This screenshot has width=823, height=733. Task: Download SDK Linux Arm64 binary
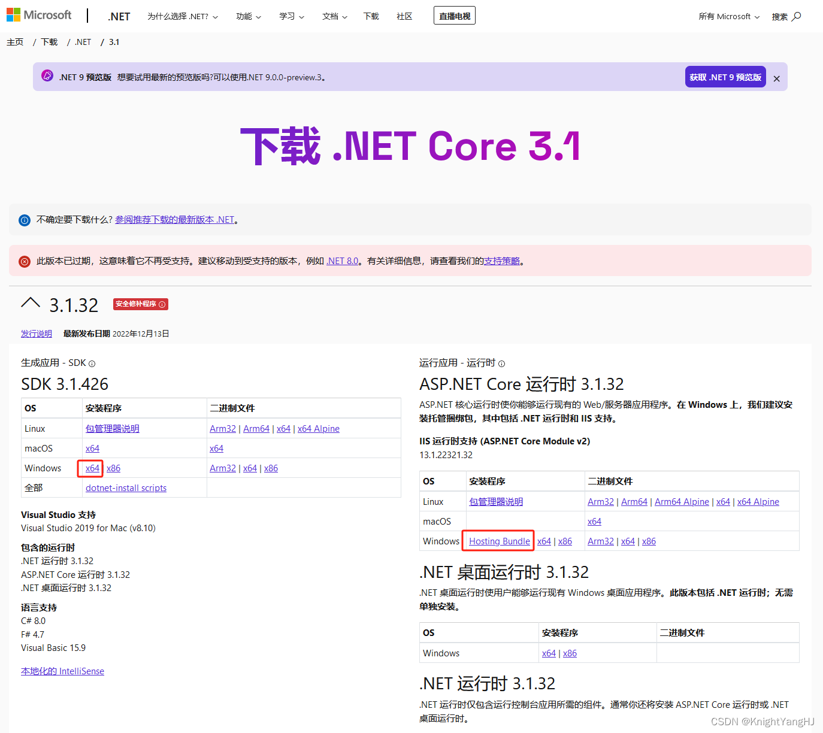click(256, 429)
